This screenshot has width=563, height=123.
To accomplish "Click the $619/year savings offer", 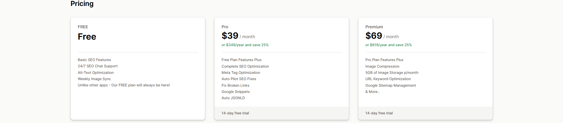I will [388, 45].
